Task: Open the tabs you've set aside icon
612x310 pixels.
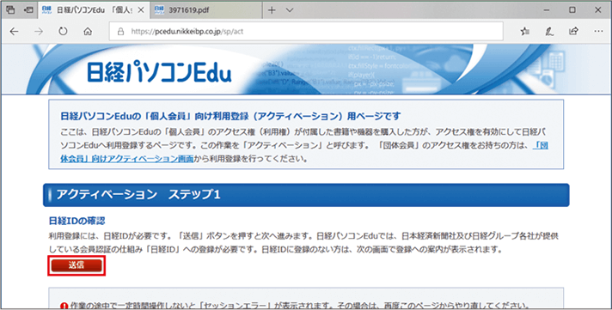Action: pos(10,10)
